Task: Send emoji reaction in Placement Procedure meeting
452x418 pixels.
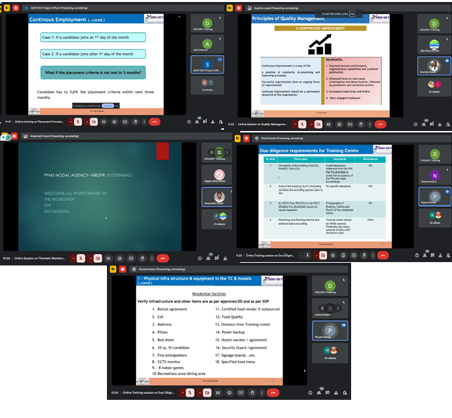Action: pos(114,122)
